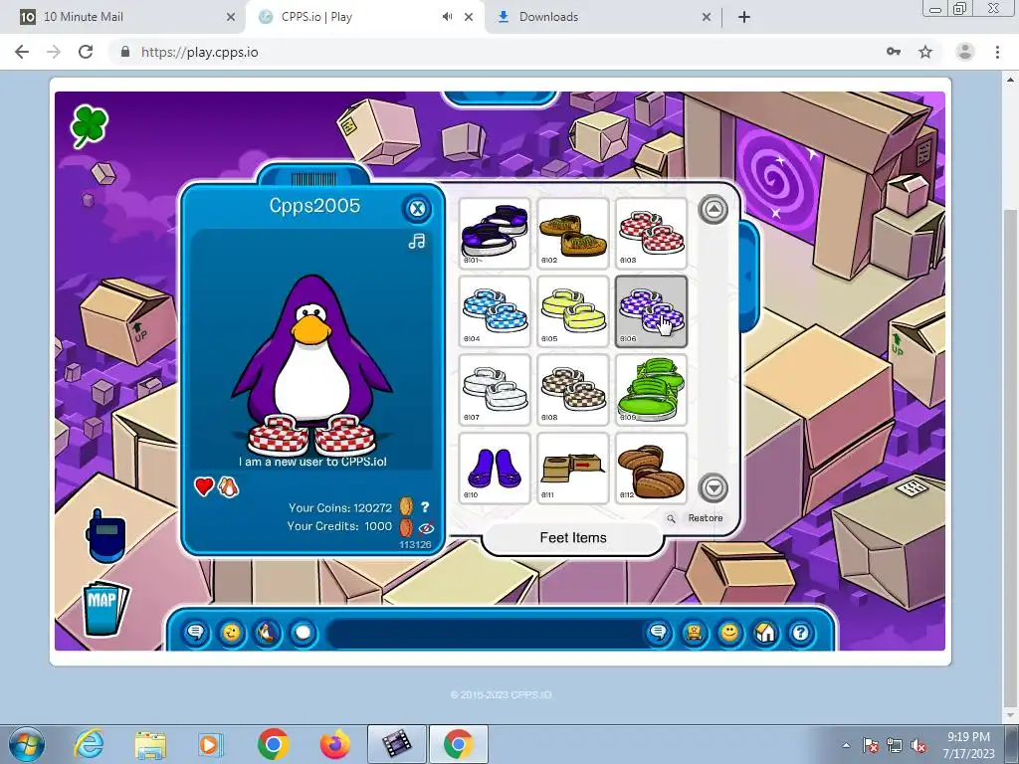Click the page scrollbar down arrow
The image size is (1019, 764).
(1011, 714)
